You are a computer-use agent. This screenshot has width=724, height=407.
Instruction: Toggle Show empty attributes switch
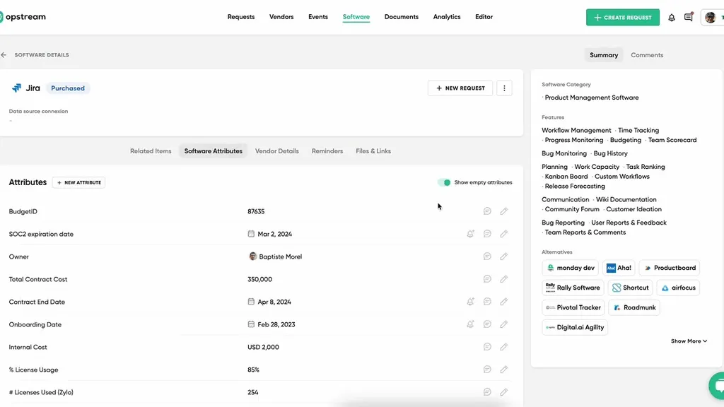[444, 182]
